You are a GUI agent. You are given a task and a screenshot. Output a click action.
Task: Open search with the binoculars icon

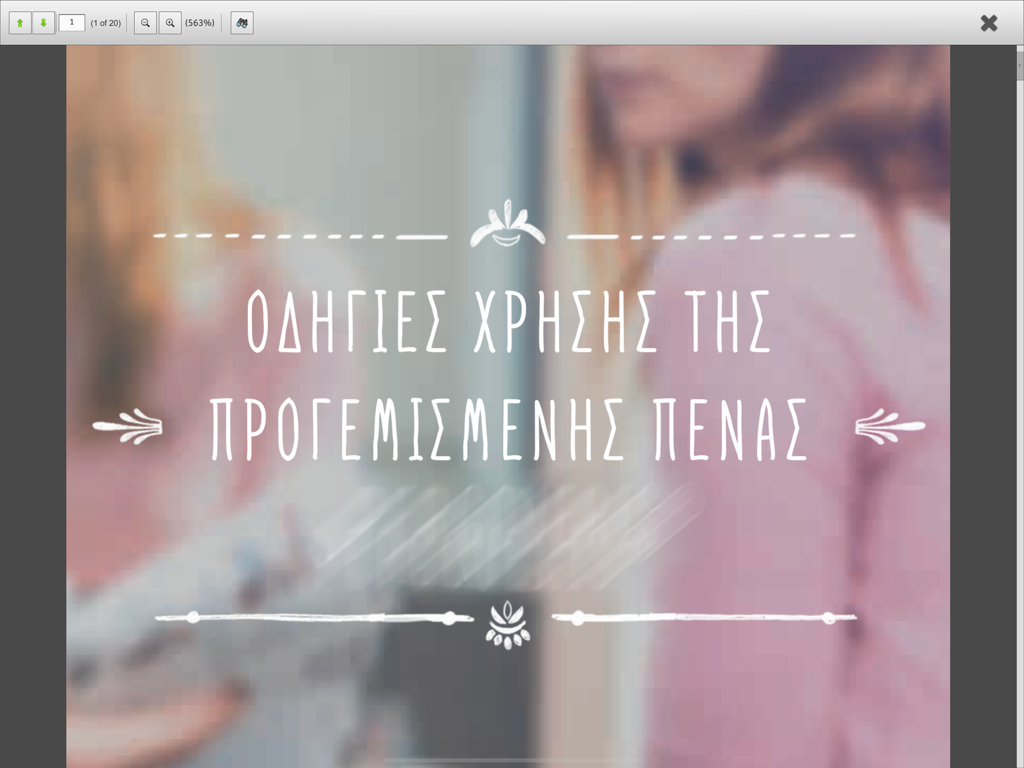coord(242,23)
